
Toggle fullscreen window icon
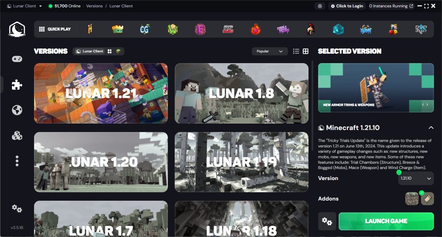[427, 6]
